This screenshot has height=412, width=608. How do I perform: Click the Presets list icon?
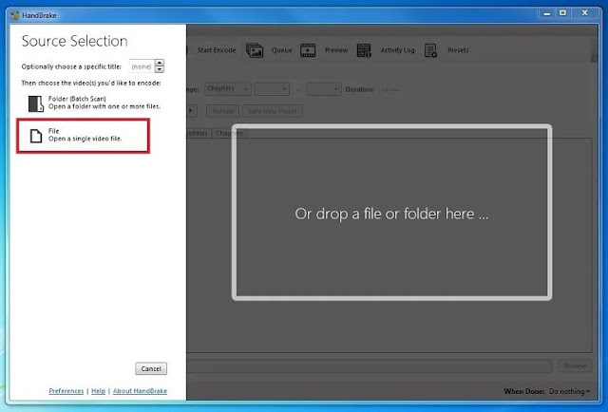tap(430, 50)
